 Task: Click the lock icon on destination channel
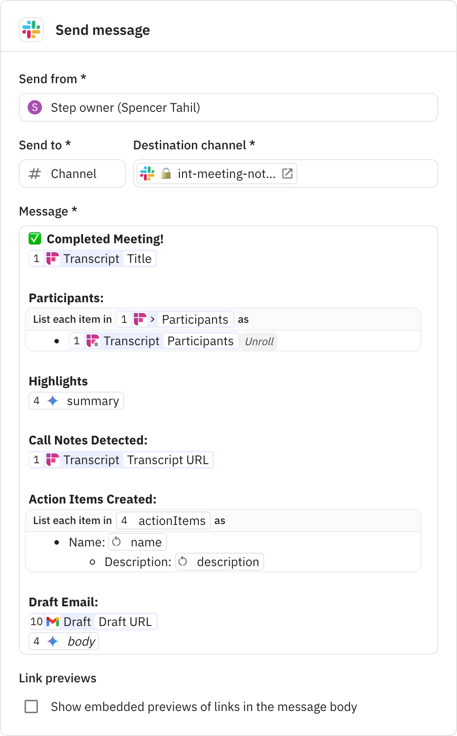166,173
